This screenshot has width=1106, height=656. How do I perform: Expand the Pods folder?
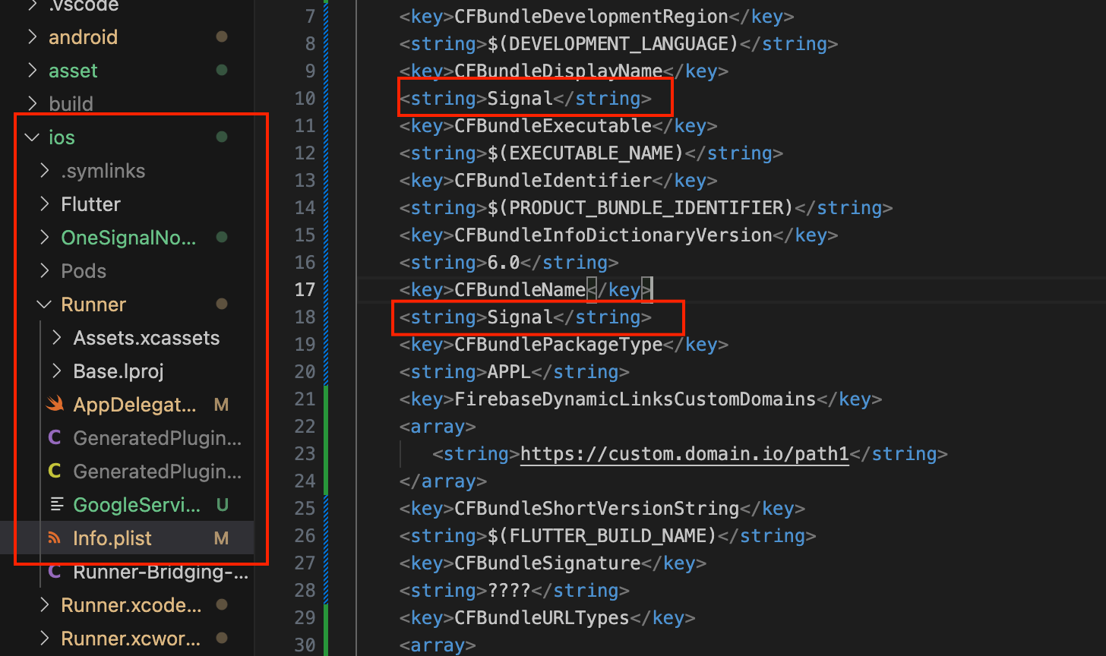(44, 271)
